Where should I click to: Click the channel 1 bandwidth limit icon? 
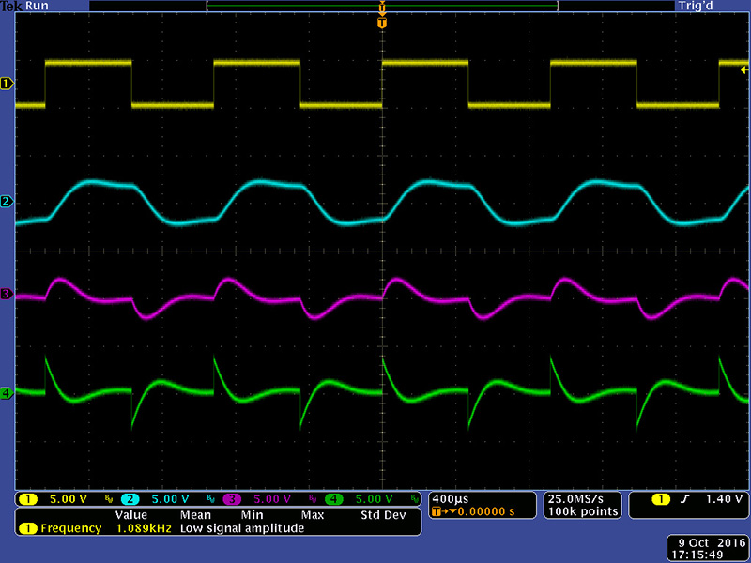tap(108, 500)
